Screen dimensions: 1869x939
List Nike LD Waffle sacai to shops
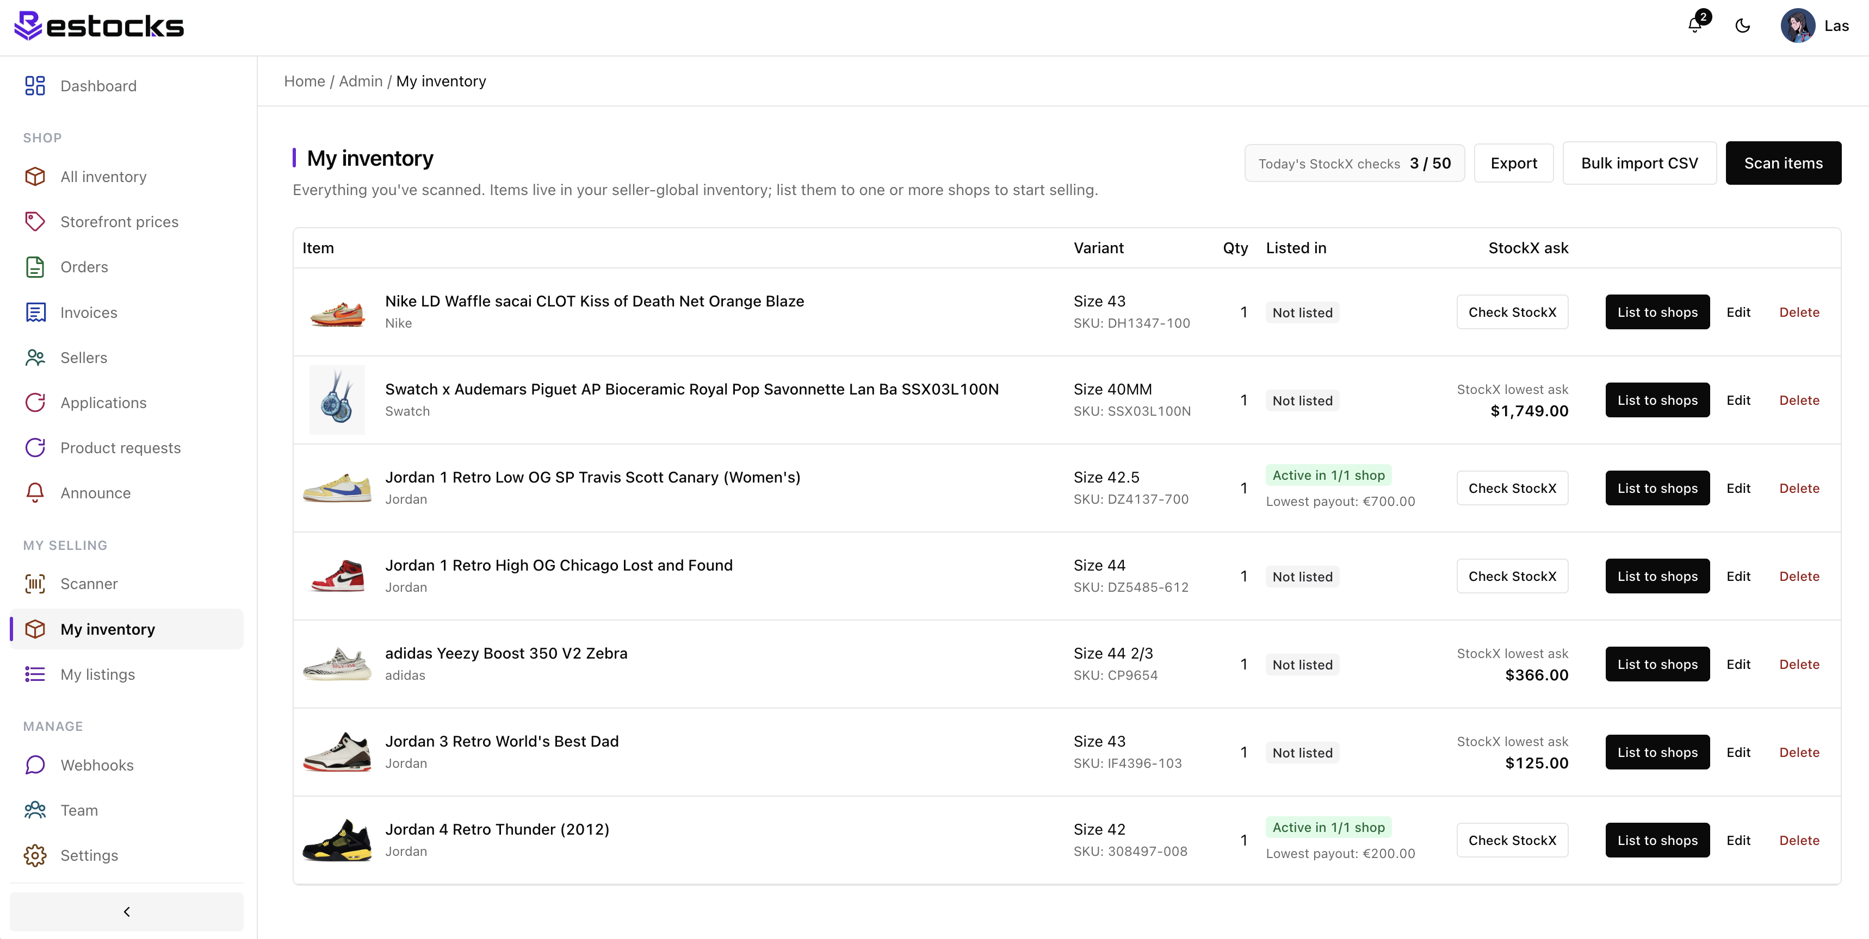(1657, 312)
